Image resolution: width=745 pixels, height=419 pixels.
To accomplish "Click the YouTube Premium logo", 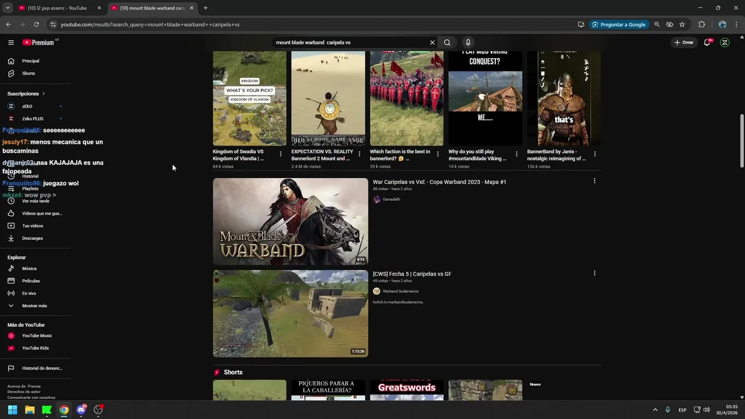I will [x=40, y=42].
